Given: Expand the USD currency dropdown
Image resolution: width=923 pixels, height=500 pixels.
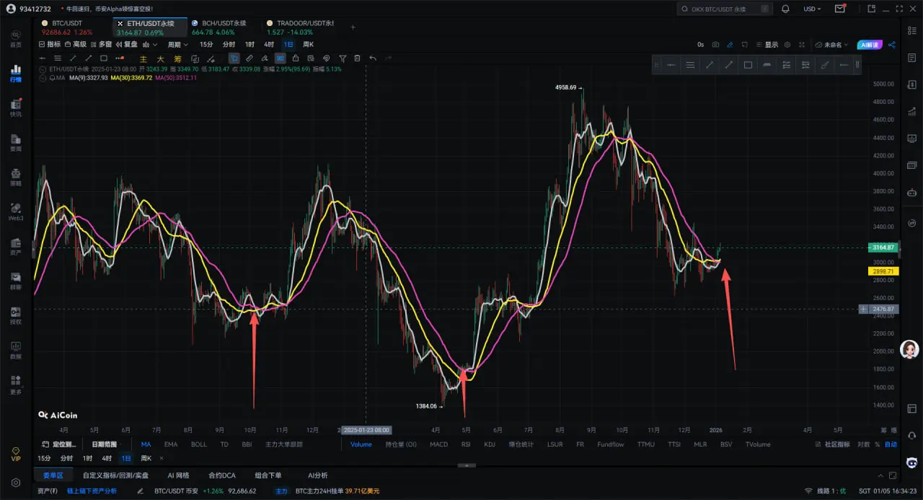Looking at the screenshot, I should click(x=813, y=9).
